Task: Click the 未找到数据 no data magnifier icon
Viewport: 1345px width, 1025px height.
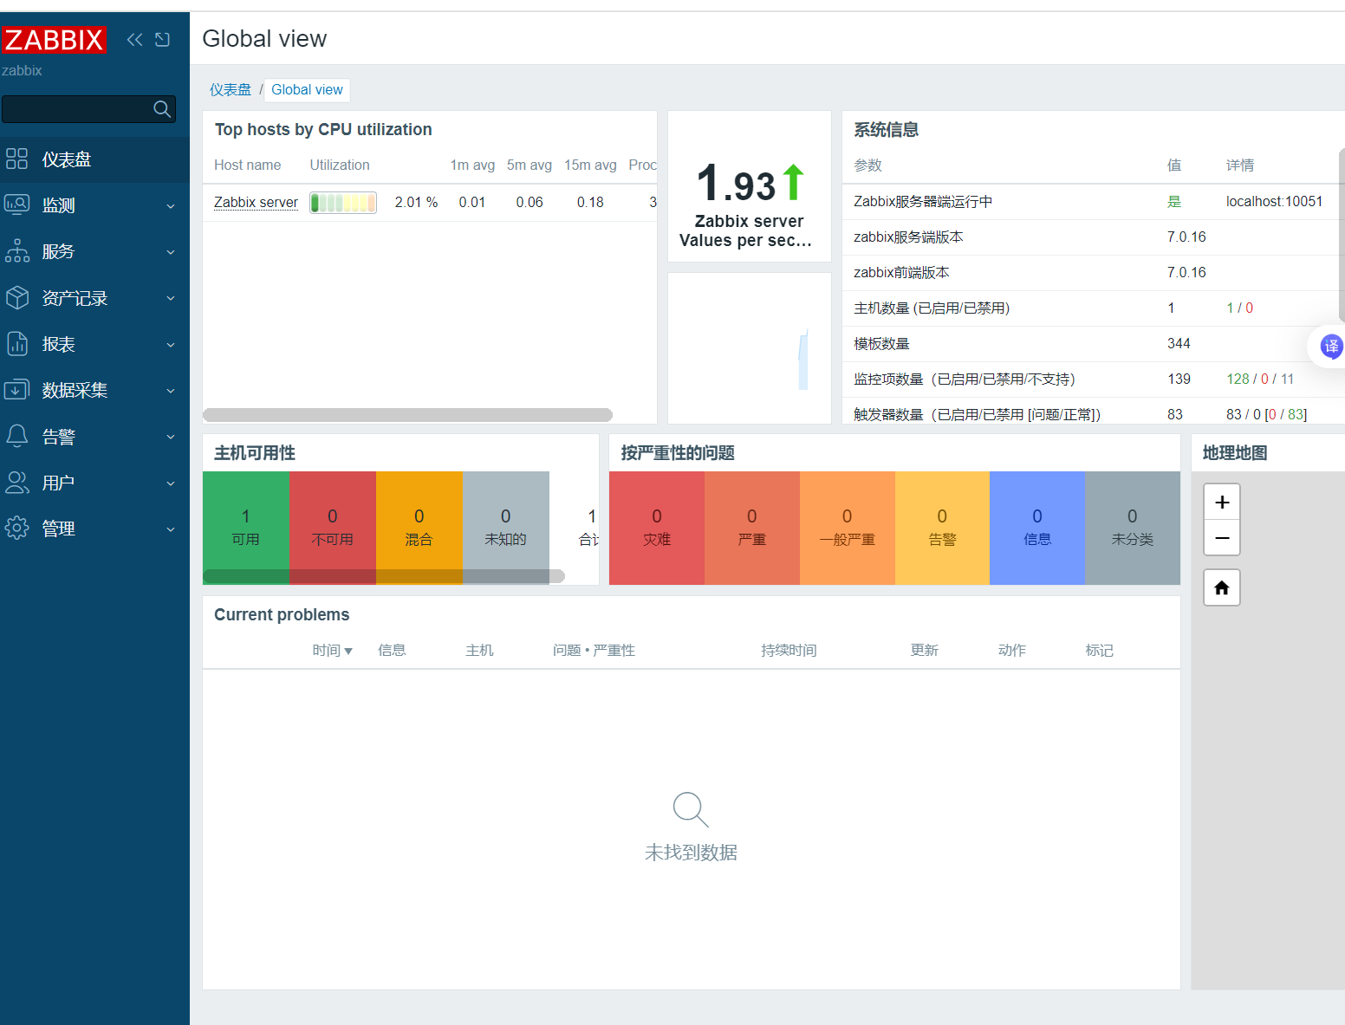Action: coord(691,809)
